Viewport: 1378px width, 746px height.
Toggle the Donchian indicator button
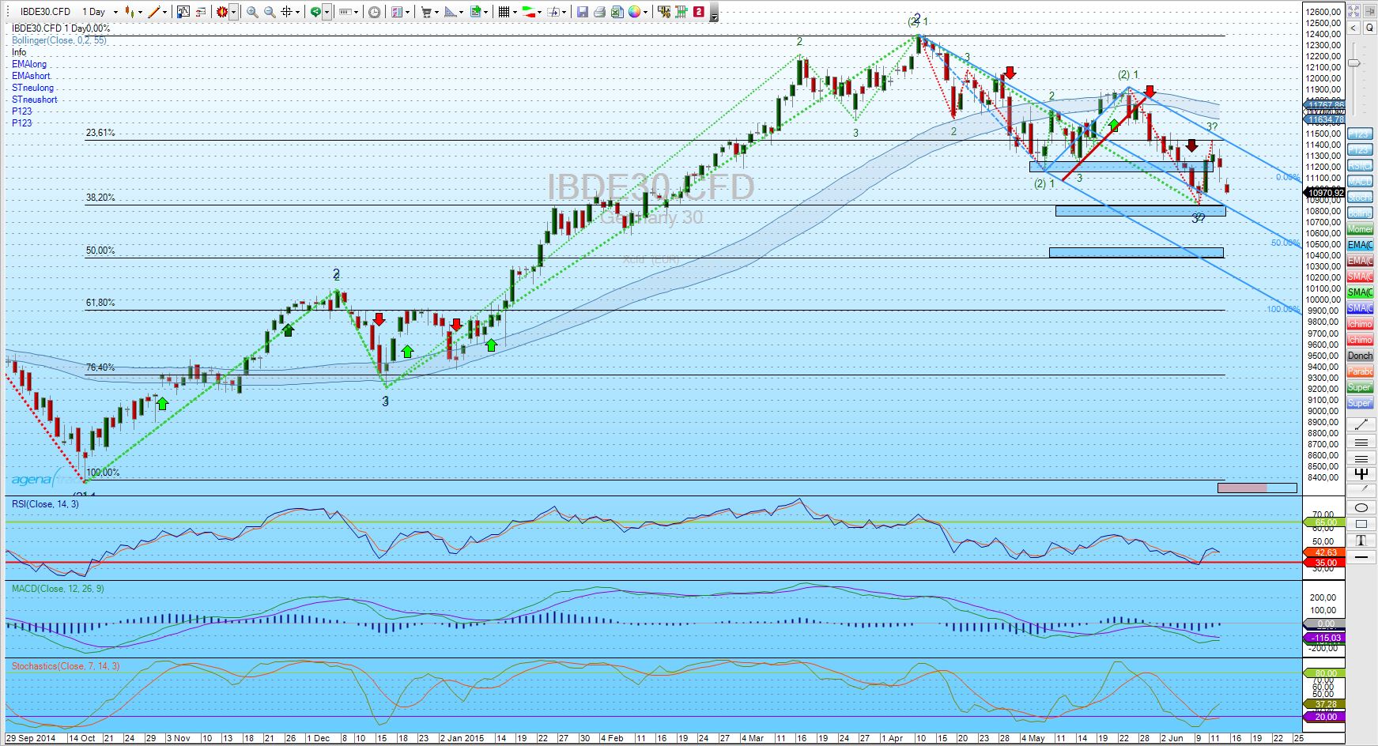pos(1360,356)
